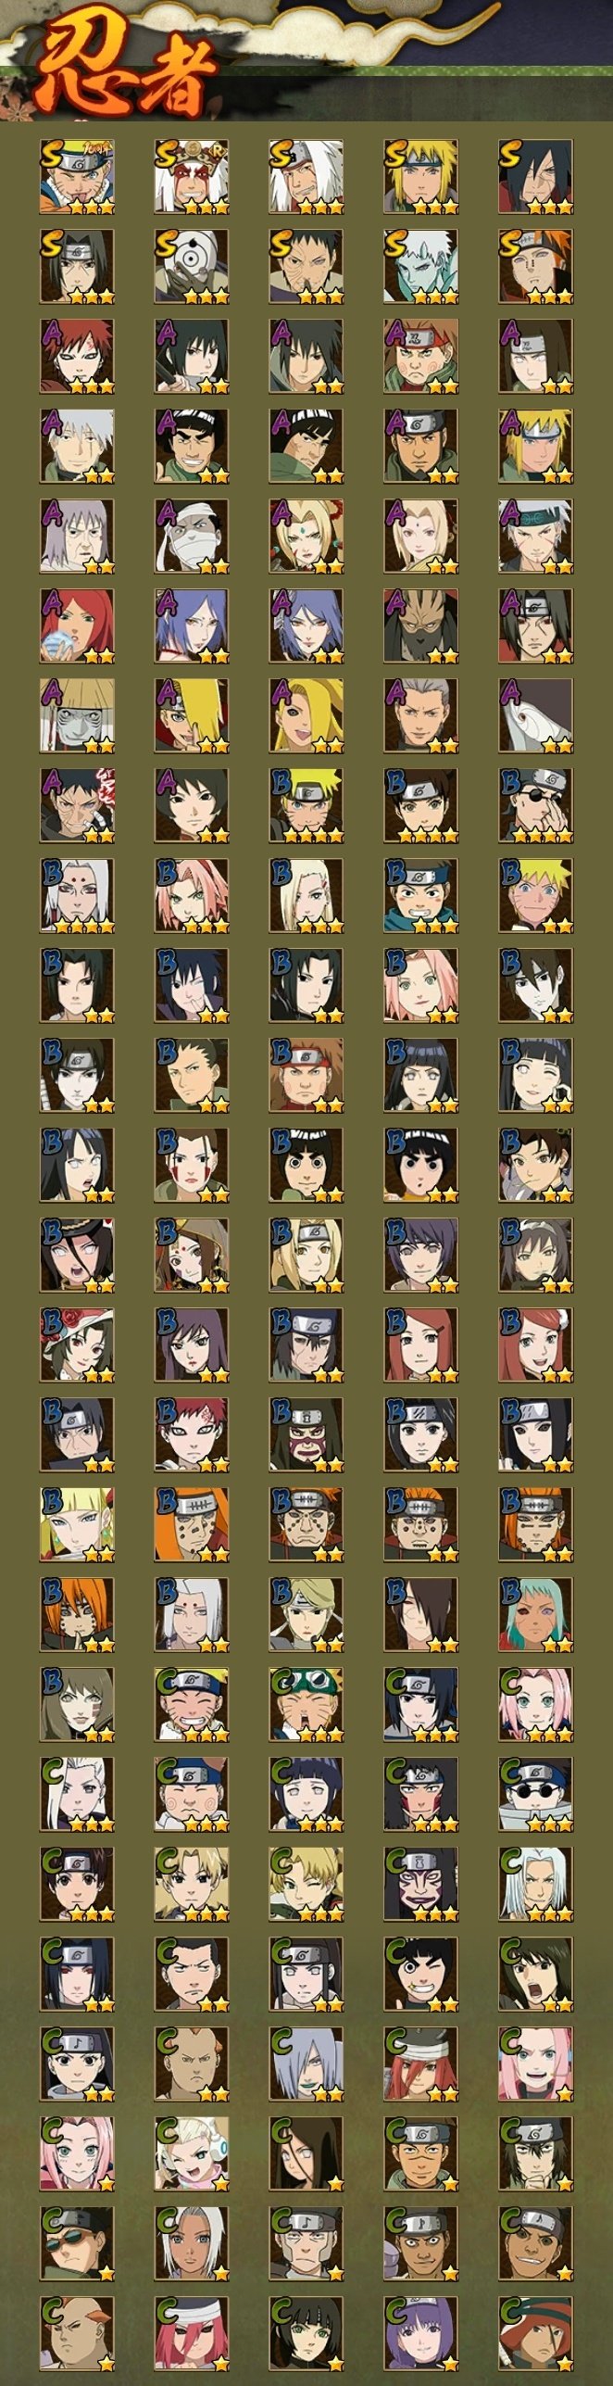Choose A-rank Kakuzu with brown stitched mask
This screenshot has width=613, height=2386.
click(421, 626)
